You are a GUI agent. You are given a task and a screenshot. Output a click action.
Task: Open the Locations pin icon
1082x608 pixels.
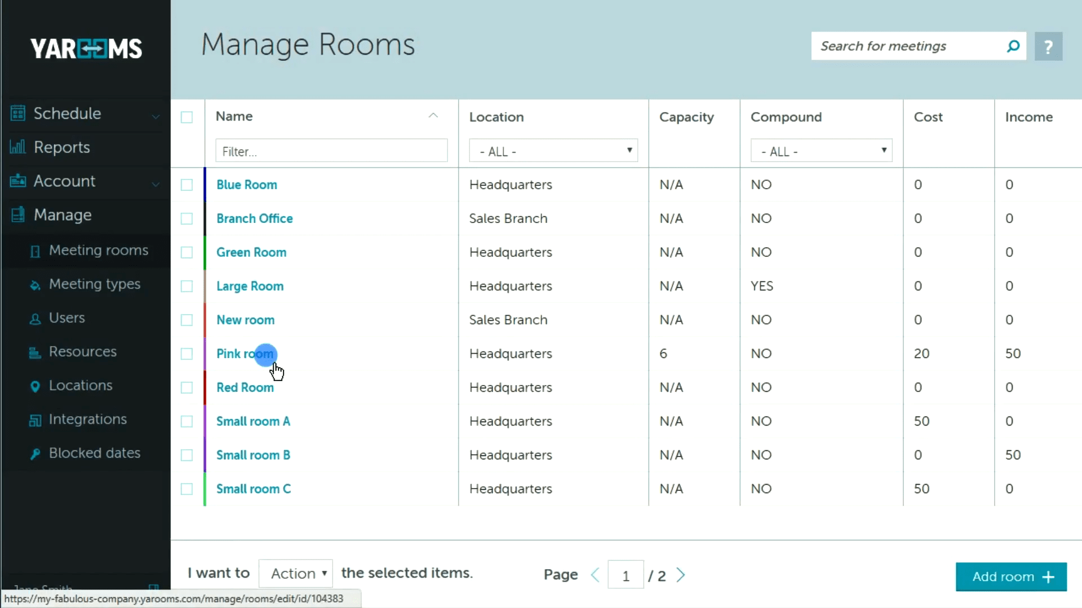click(x=35, y=386)
